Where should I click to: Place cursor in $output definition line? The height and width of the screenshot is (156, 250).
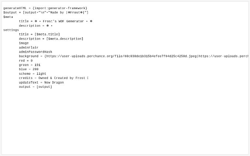pos(46,12)
